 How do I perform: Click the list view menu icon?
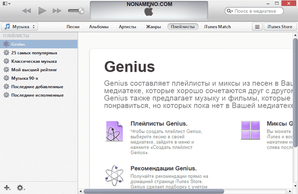(x=256, y=27)
